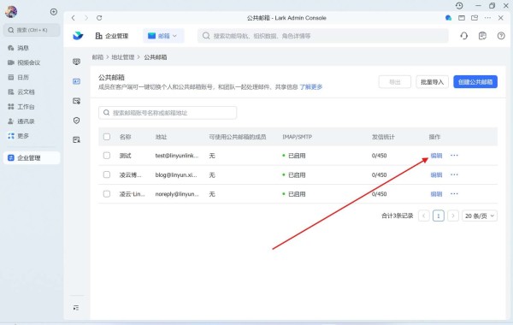
Task: Click 编辑 for the blog@linyun row
Action: click(436, 174)
